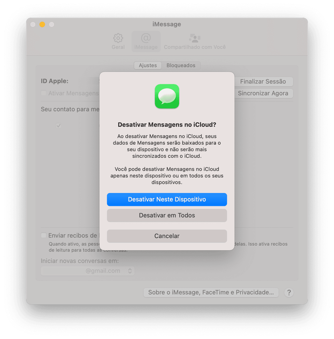Switch to the Bloqueados tab

[181, 65]
